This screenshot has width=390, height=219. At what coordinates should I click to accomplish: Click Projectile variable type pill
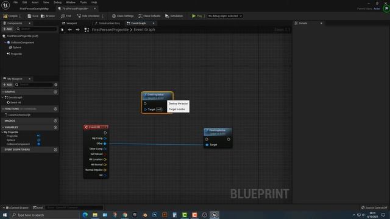(38, 136)
